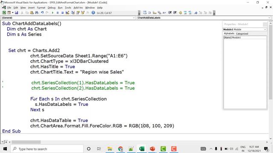Open the Run menu
This screenshot has width=273, height=153.
(x=60, y=8)
